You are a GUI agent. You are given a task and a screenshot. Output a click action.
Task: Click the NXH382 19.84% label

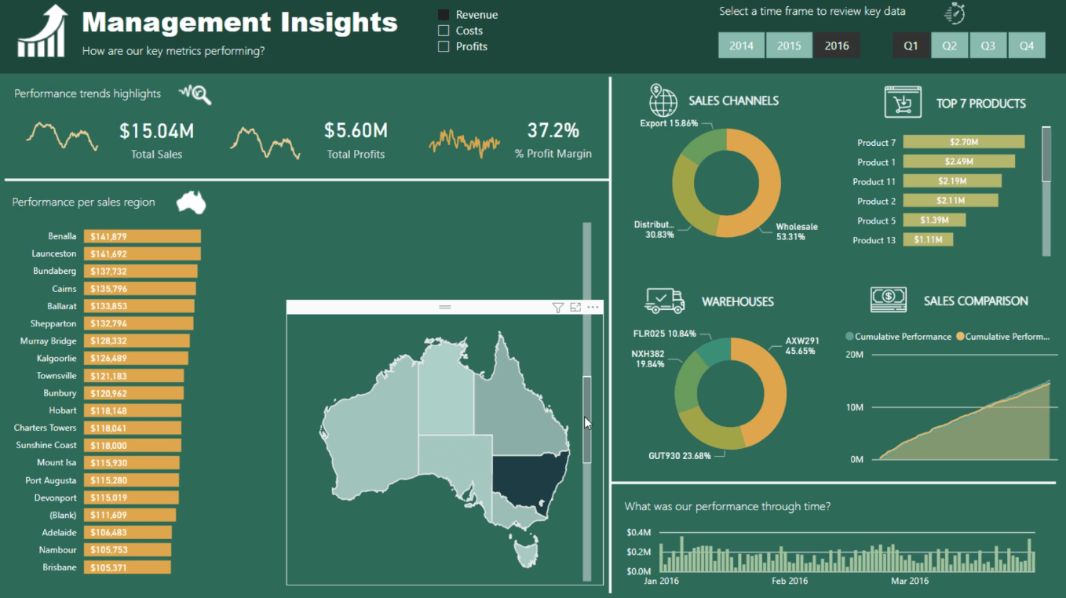[648, 359]
